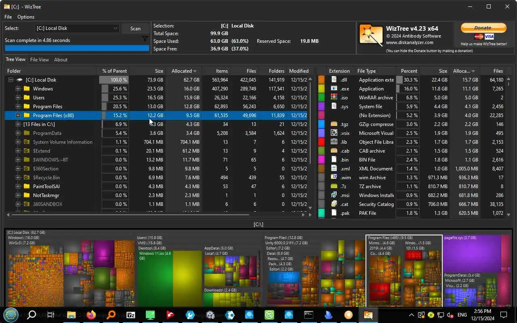Switch to the Tree View tab
The width and height of the screenshot is (517, 323).
coord(15,59)
